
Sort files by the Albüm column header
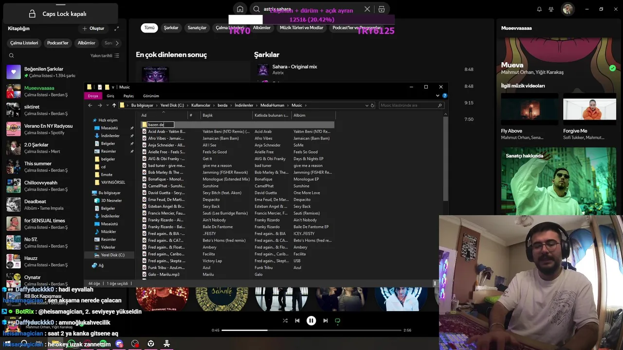(x=312, y=115)
